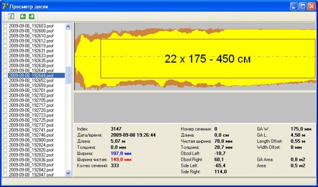Viewport: 318px width, 187px height.
Task: Click the blue width value 107,0 мм
Action: 121,153
